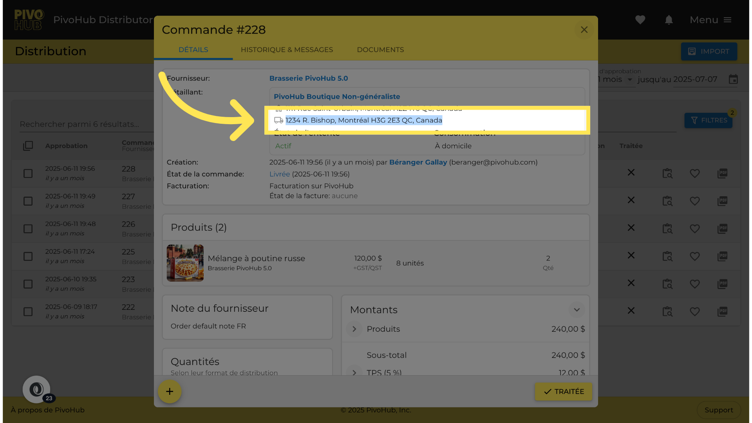Click the calendar icon beside date field
Screen dimensions: 752x423
pyautogui.click(x=733, y=80)
